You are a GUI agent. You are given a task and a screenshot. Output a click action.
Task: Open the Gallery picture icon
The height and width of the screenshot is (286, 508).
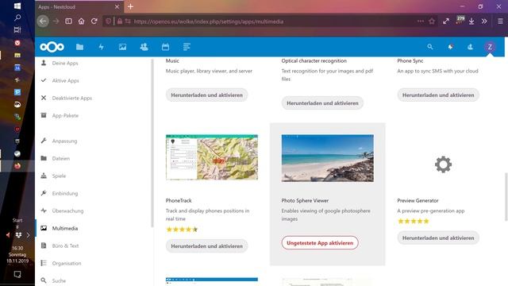(x=122, y=47)
